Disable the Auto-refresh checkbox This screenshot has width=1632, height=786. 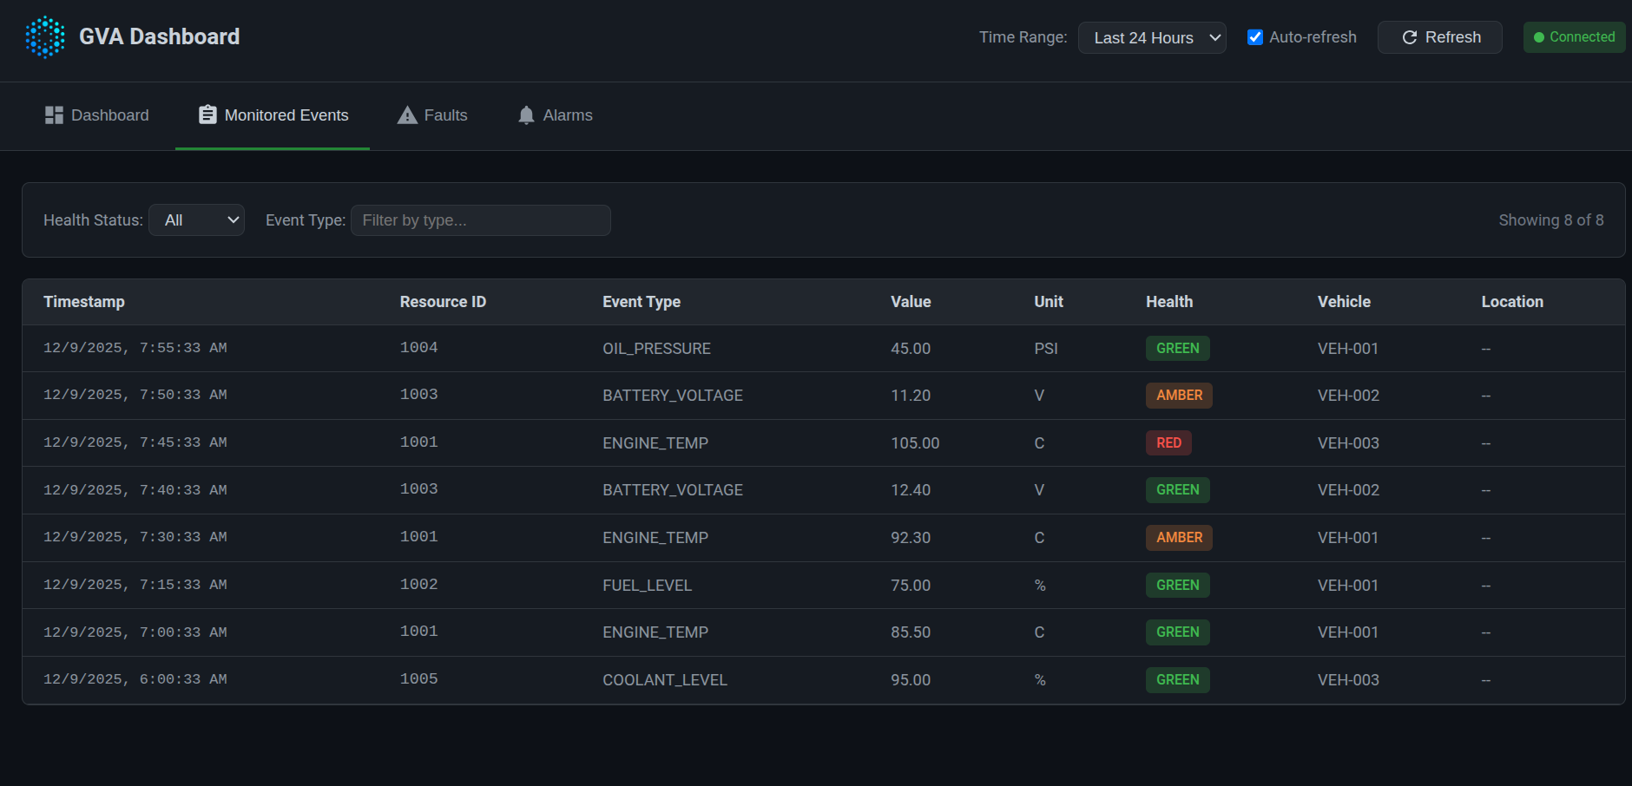pyautogui.click(x=1255, y=37)
